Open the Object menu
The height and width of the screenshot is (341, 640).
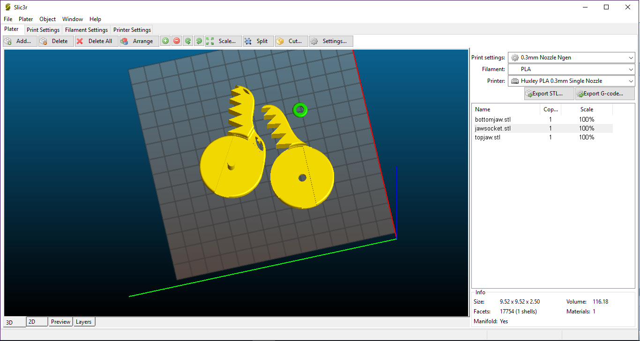(47, 19)
